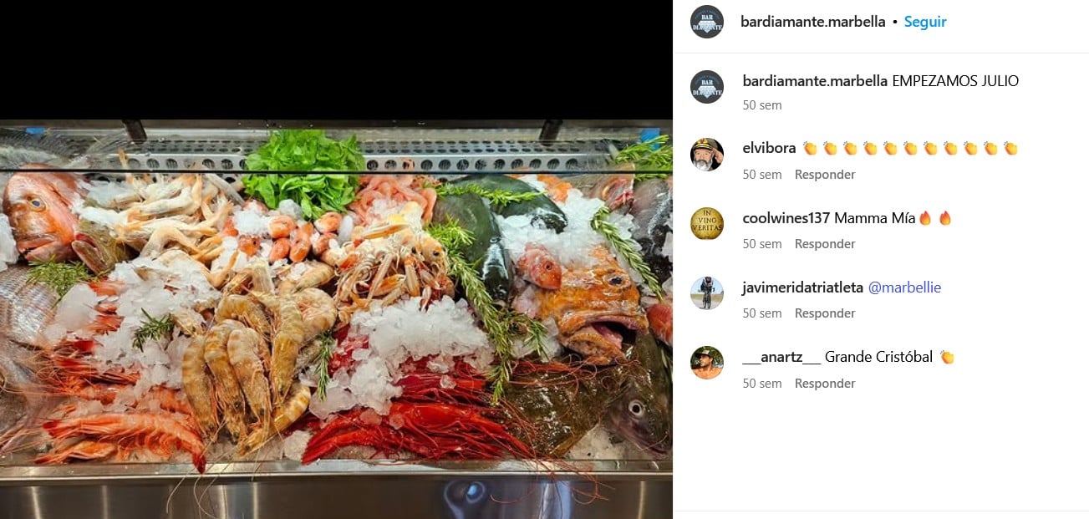Image resolution: width=1089 pixels, height=519 pixels.
Task: Open the @marbellie mention link
Action: click(905, 287)
